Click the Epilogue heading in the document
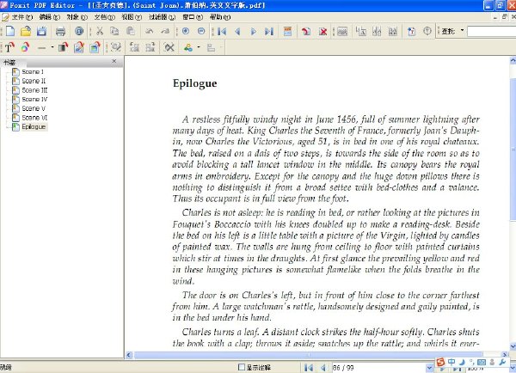This screenshot has height=373, width=516. pos(195,83)
